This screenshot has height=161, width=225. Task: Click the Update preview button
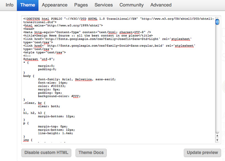tap(202, 153)
